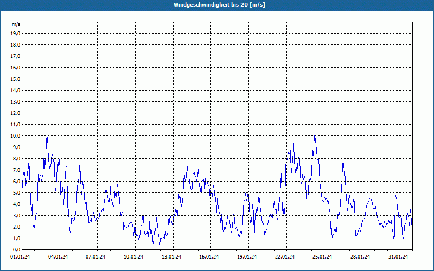Select the 2,0 axis value
Viewport: 434px width, 271px height.
[x=16, y=227]
